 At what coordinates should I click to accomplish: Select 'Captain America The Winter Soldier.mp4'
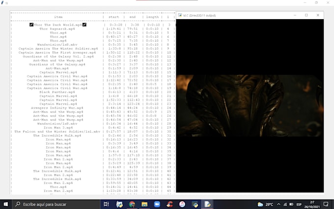pyautogui.click(x=58, y=49)
